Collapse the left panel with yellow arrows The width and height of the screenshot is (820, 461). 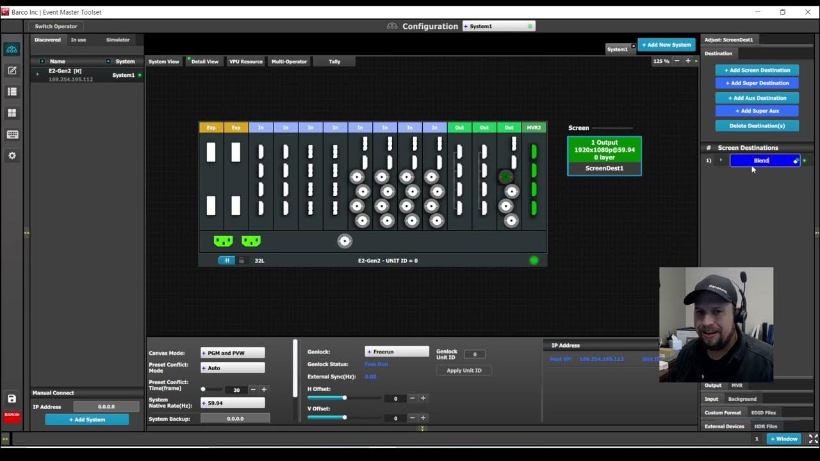[x=26, y=233]
